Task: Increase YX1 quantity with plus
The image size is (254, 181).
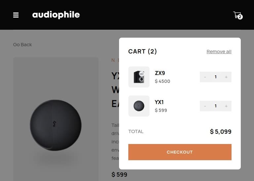Action: (x=226, y=106)
